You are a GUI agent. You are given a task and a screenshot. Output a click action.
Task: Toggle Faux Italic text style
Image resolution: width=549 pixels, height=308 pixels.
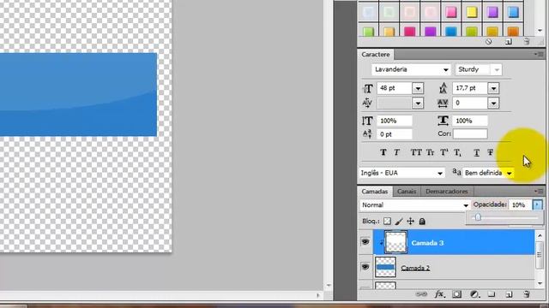click(396, 152)
